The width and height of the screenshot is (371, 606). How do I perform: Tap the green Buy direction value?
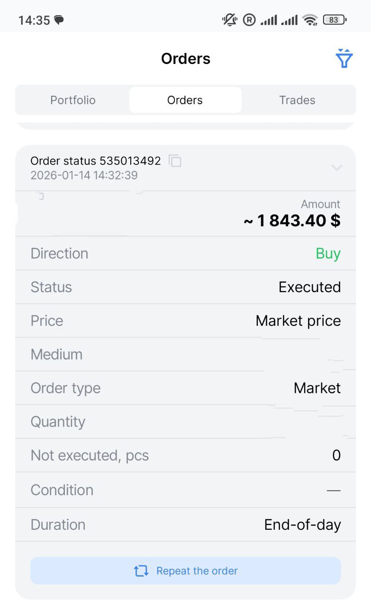pyautogui.click(x=328, y=254)
